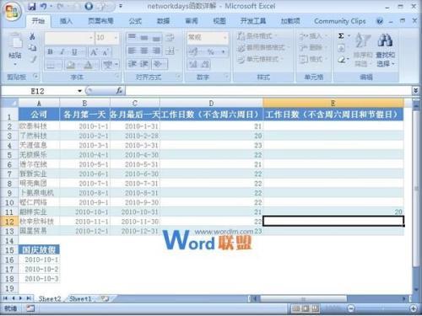Click the AutoSum sigma icon
This screenshot has width=422, height=316.
click(341, 35)
